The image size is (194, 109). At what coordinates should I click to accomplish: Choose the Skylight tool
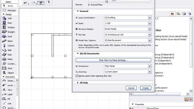(9, 32)
